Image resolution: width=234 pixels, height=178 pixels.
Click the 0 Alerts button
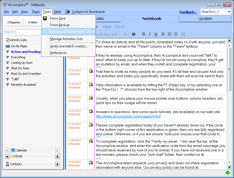[x=33, y=22]
